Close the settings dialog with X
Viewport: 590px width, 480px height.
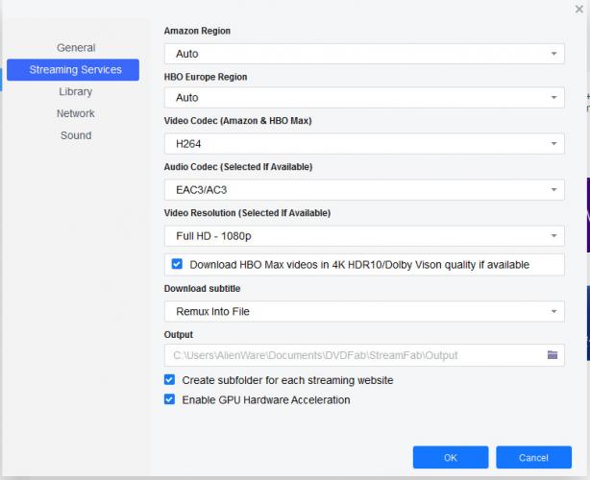578,9
